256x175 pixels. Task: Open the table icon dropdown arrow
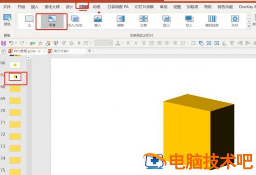[x=188, y=43]
